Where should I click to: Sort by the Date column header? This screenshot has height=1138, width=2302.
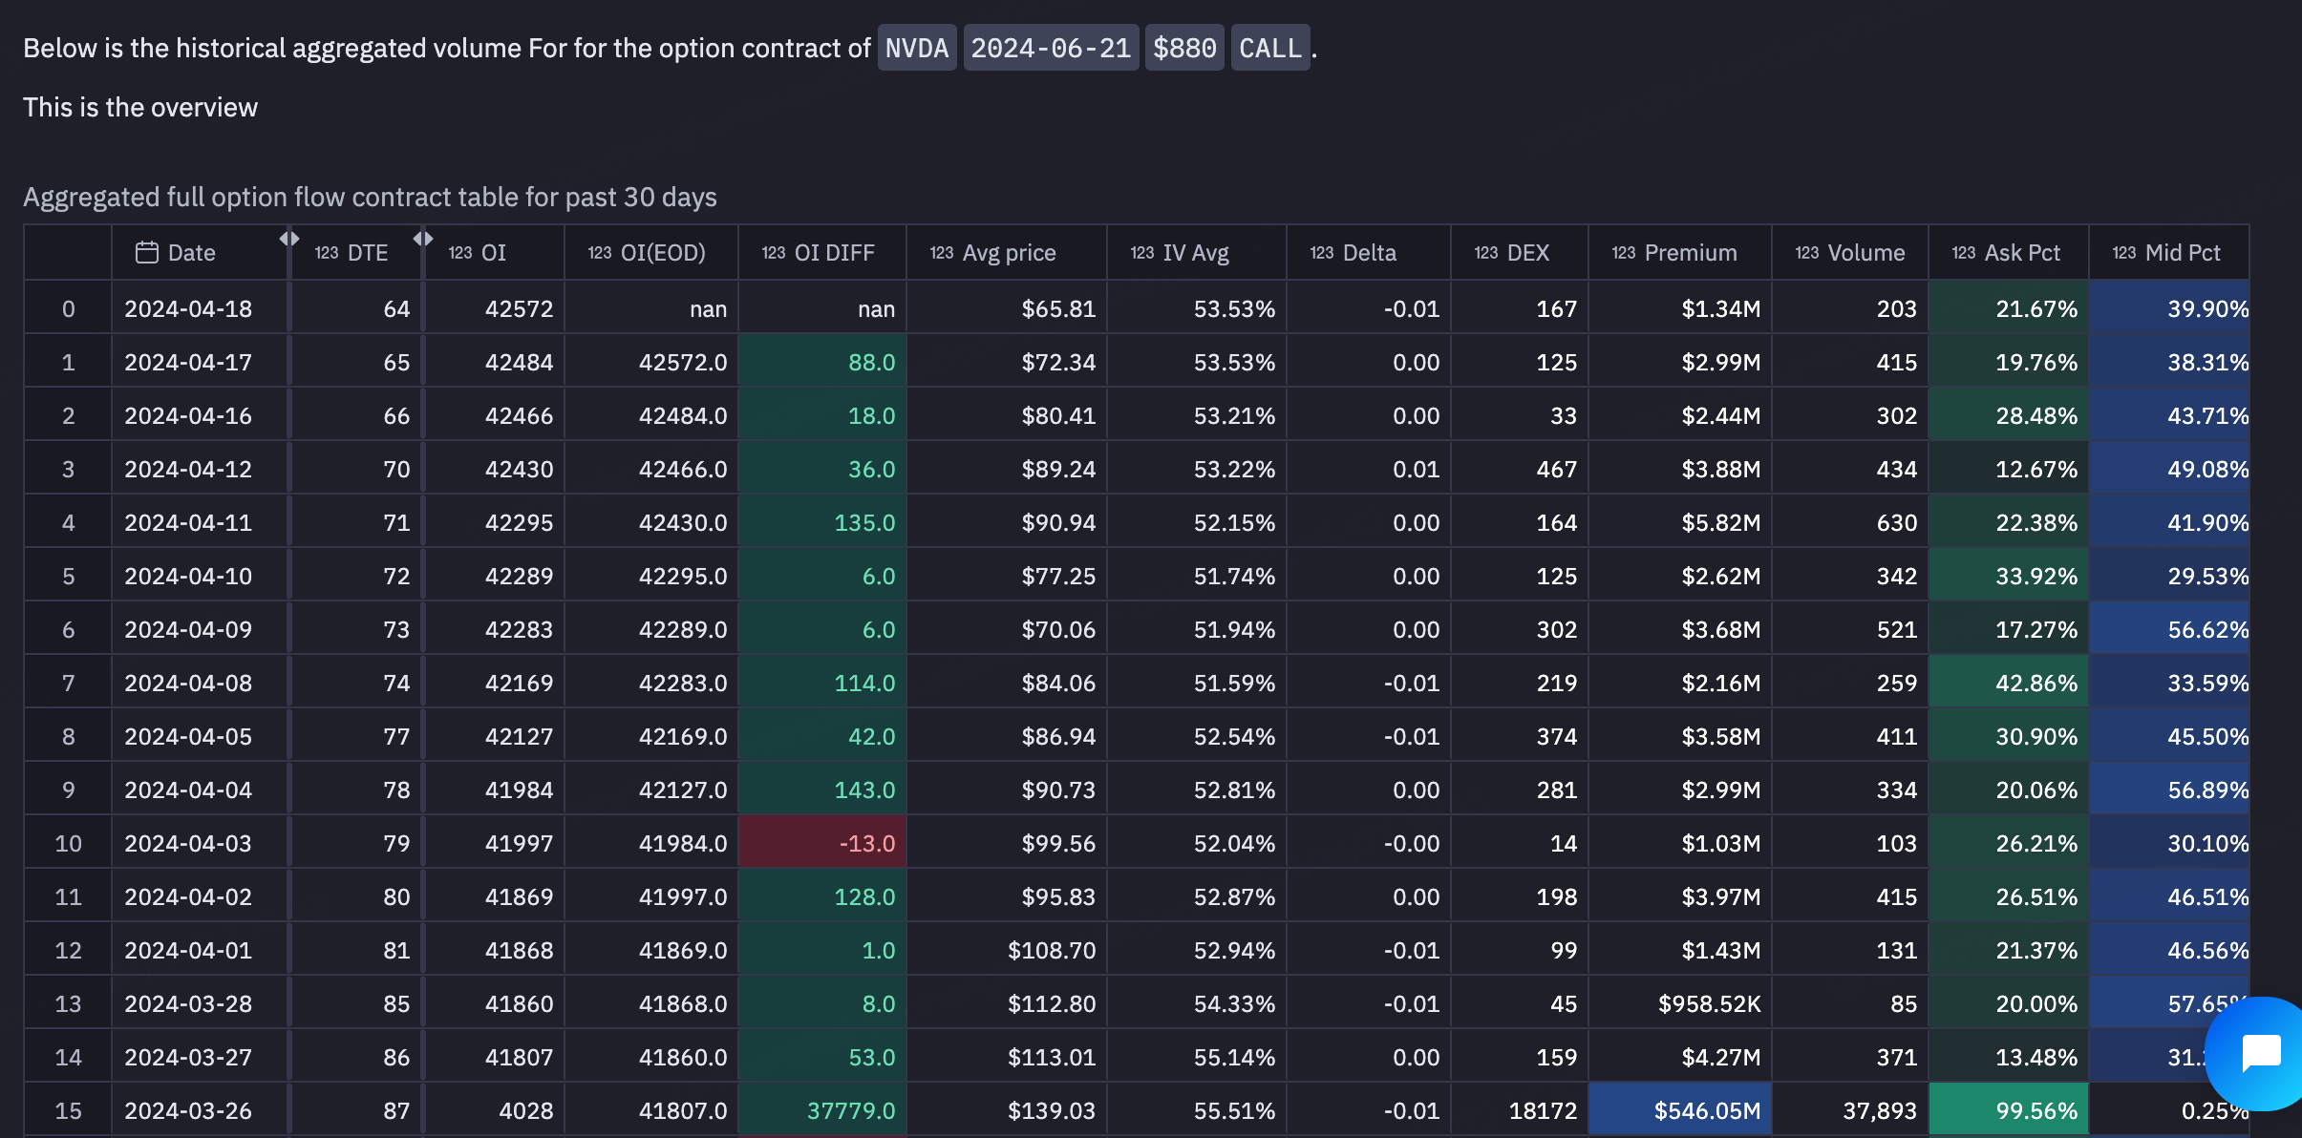pos(200,253)
